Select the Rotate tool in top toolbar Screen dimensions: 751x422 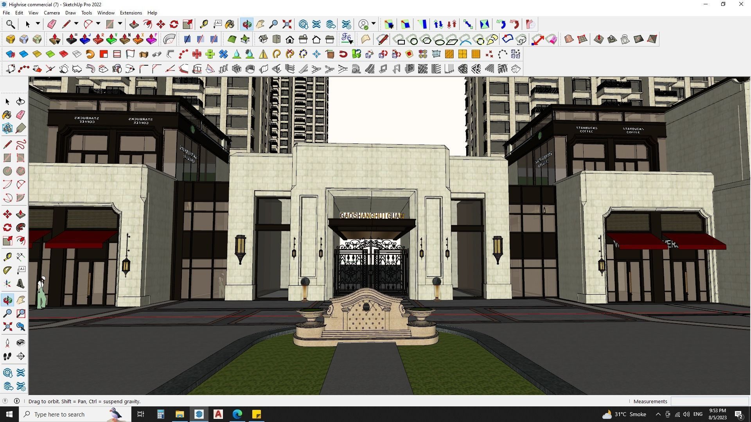pos(174,24)
